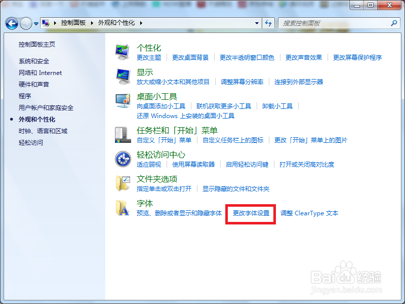
Task: Click 卸载小工具 link
Action: pyautogui.click(x=277, y=106)
